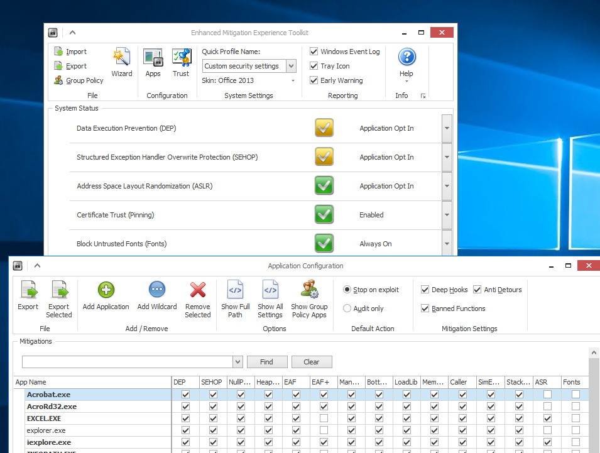Click the Find button
600x453 pixels.
tap(267, 361)
